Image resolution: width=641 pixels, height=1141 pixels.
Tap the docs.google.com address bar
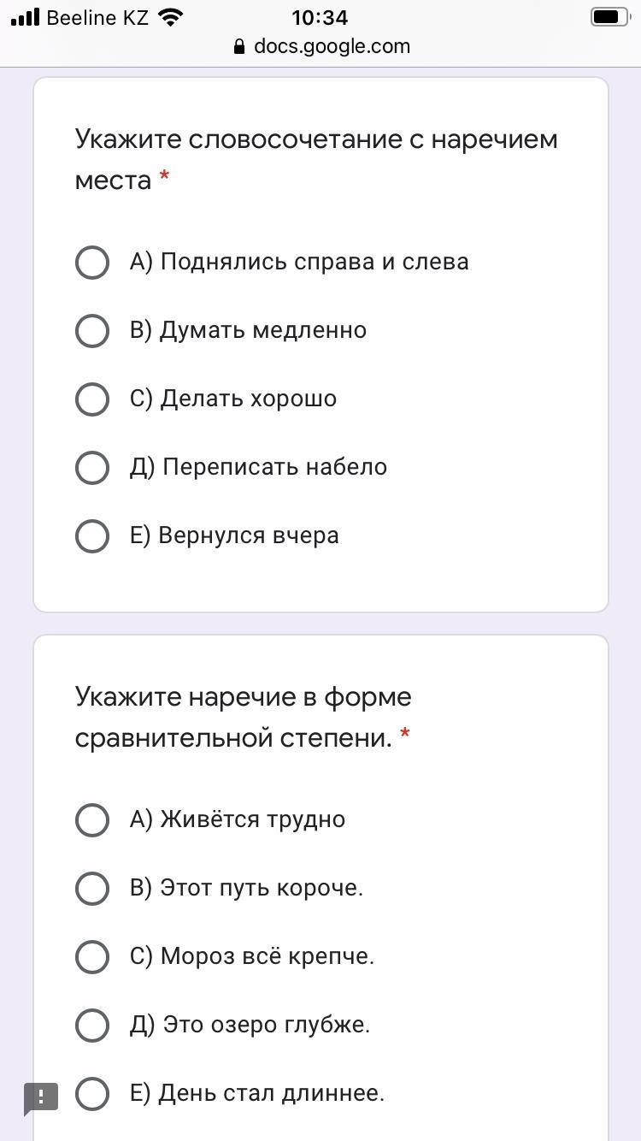[x=332, y=47]
